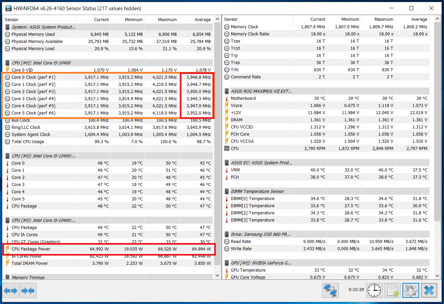
Task: Open the remote network monitoring icon
Action: click(330, 291)
